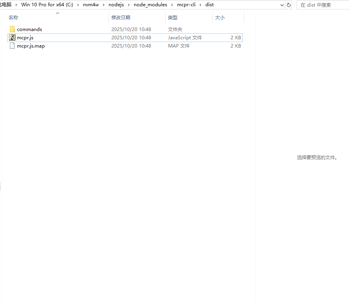Click the mcpr.js.map file icon
Image resolution: width=349 pixels, height=303 pixels.
coord(12,46)
